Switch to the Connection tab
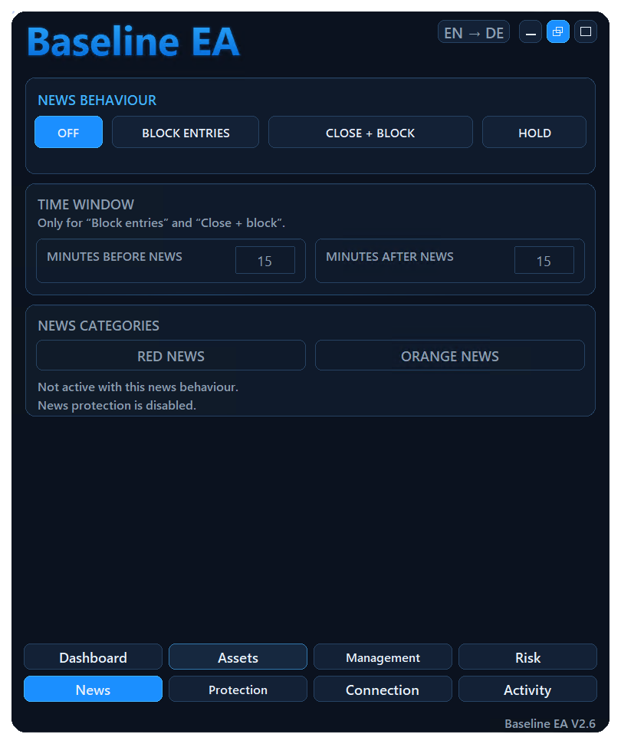The image size is (621, 744). [x=383, y=690]
